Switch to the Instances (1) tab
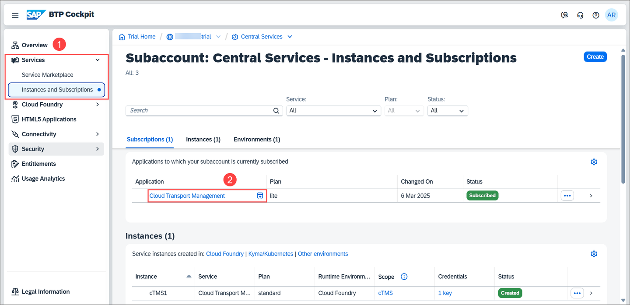The height and width of the screenshot is (305, 630). [x=203, y=140]
